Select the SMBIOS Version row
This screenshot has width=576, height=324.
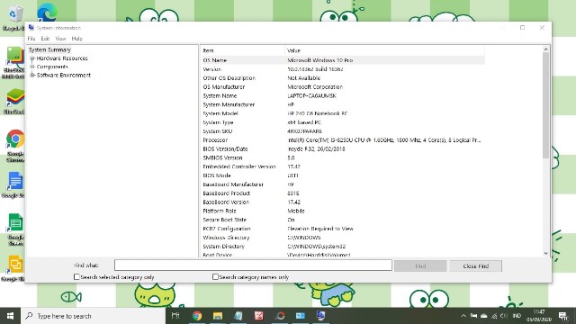(x=343, y=157)
